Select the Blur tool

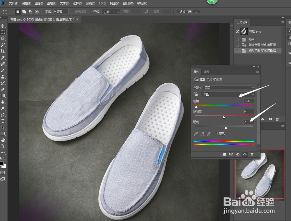pyautogui.click(x=3, y=102)
